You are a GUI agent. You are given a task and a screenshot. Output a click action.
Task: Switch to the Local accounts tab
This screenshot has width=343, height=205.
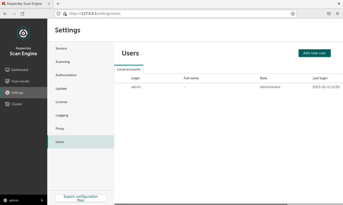pos(129,69)
